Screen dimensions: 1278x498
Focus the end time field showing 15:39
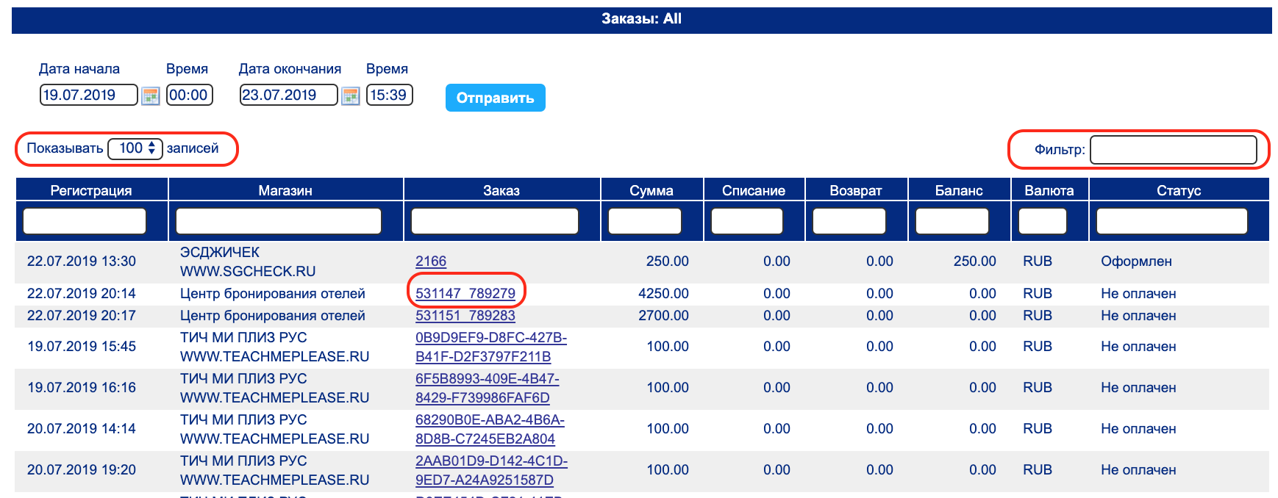(389, 95)
